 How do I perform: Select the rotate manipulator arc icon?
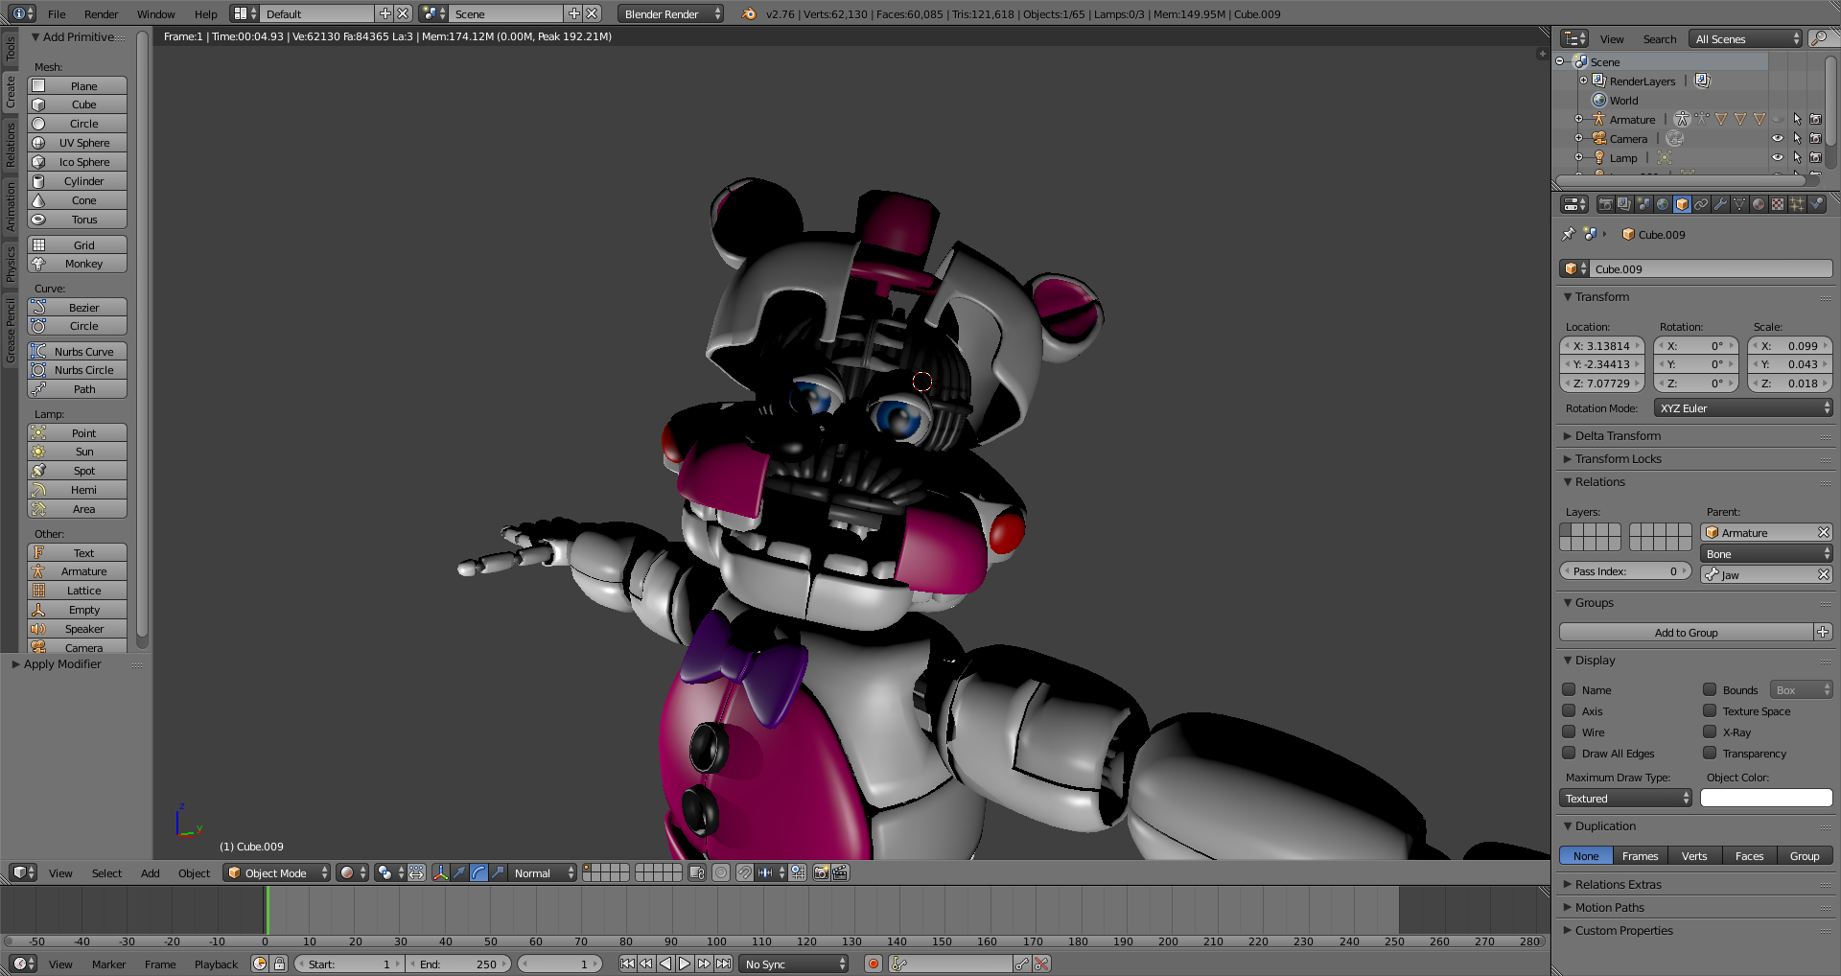pos(478,872)
